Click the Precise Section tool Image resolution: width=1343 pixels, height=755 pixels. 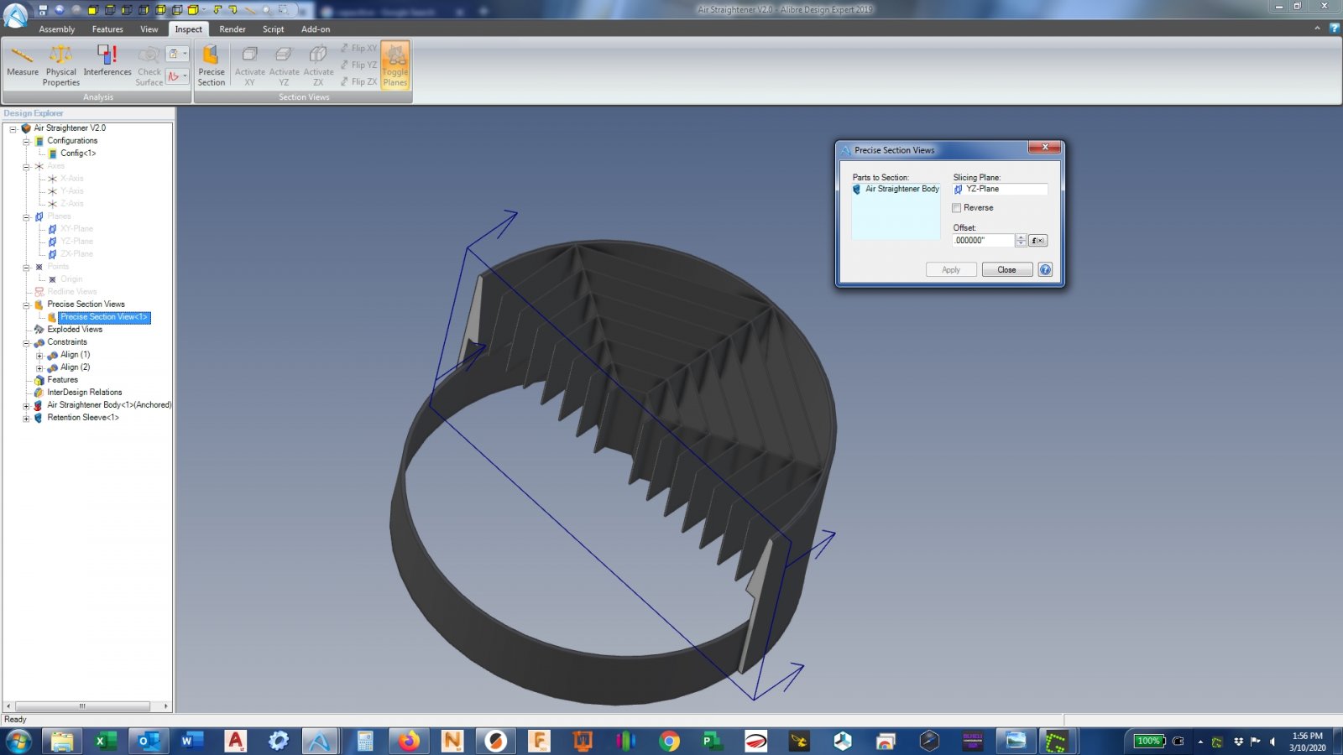[x=212, y=65]
